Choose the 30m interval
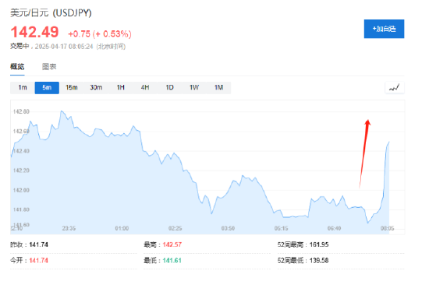The width and height of the screenshot is (429, 281). pyautogui.click(x=96, y=88)
